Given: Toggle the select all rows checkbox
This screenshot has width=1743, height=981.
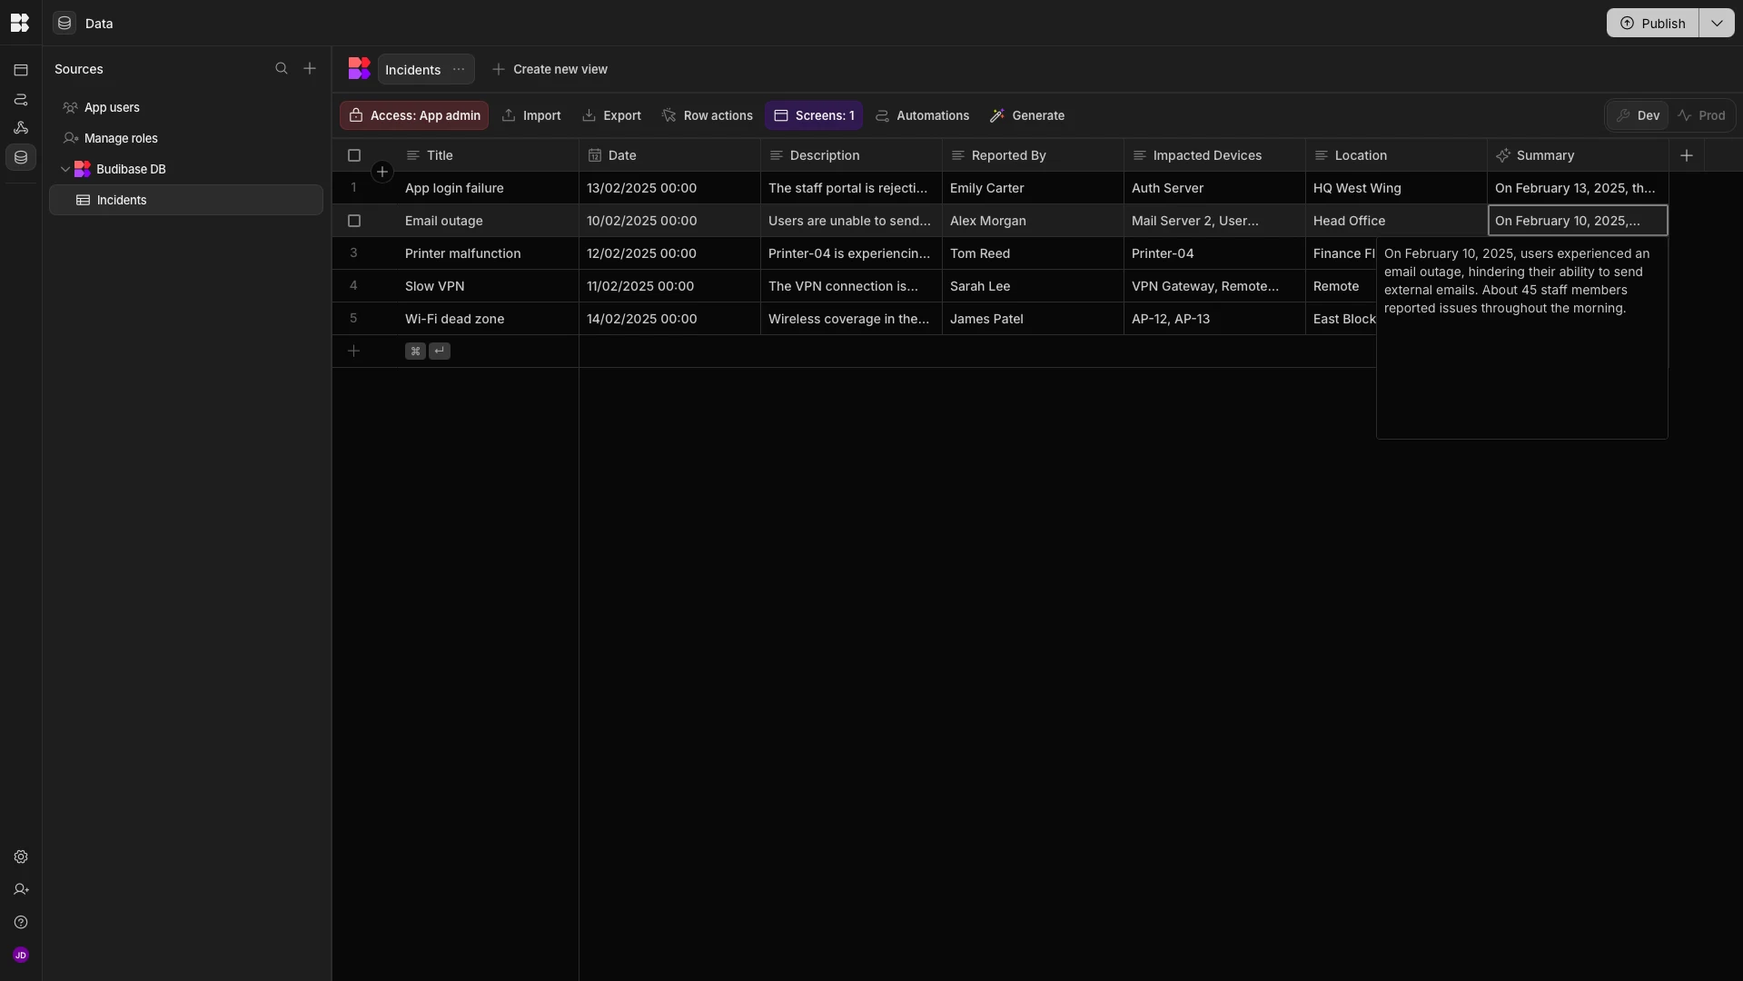Looking at the screenshot, I should 354,155.
